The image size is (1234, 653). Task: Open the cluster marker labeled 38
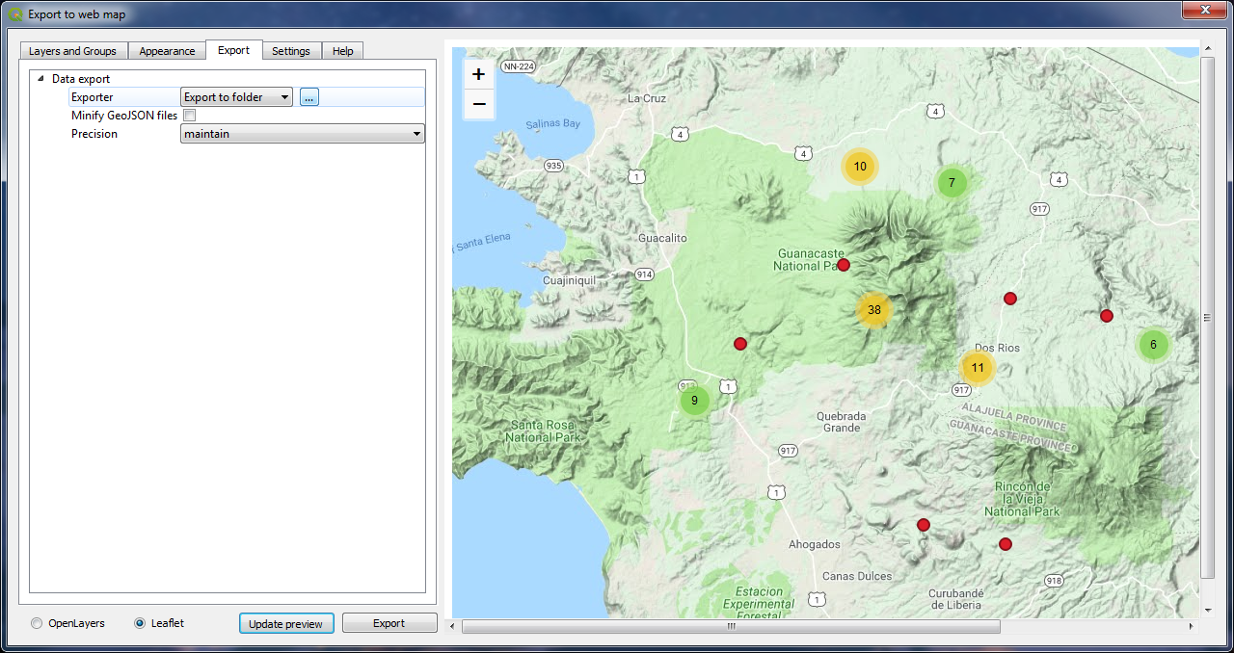874,310
